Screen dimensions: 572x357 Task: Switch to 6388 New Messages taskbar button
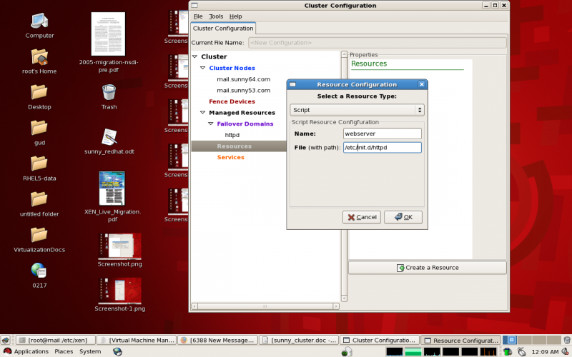tap(218, 341)
